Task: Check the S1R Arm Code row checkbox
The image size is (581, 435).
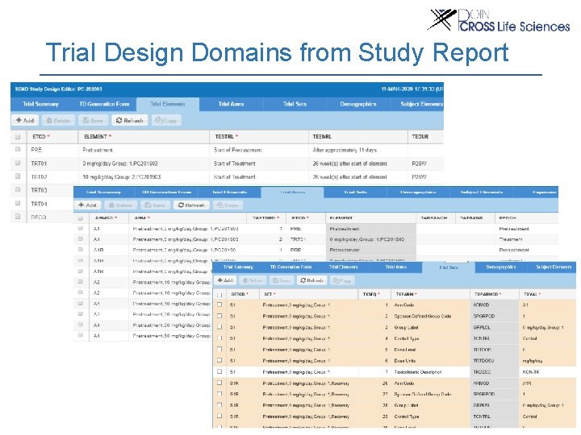Action: (219, 383)
